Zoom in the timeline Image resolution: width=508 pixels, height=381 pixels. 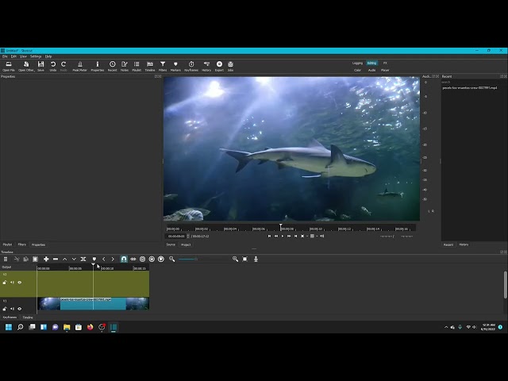point(235,259)
